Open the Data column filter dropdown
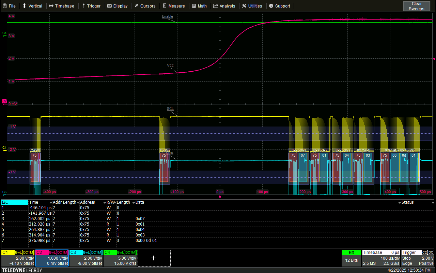The width and height of the screenshot is (436, 273). pyautogui.click(x=399, y=202)
